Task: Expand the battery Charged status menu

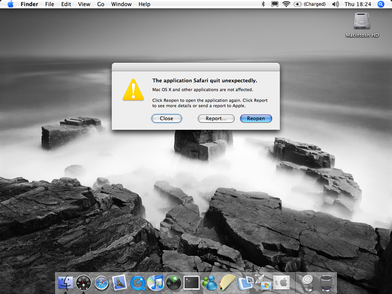Action: pyautogui.click(x=310, y=4)
